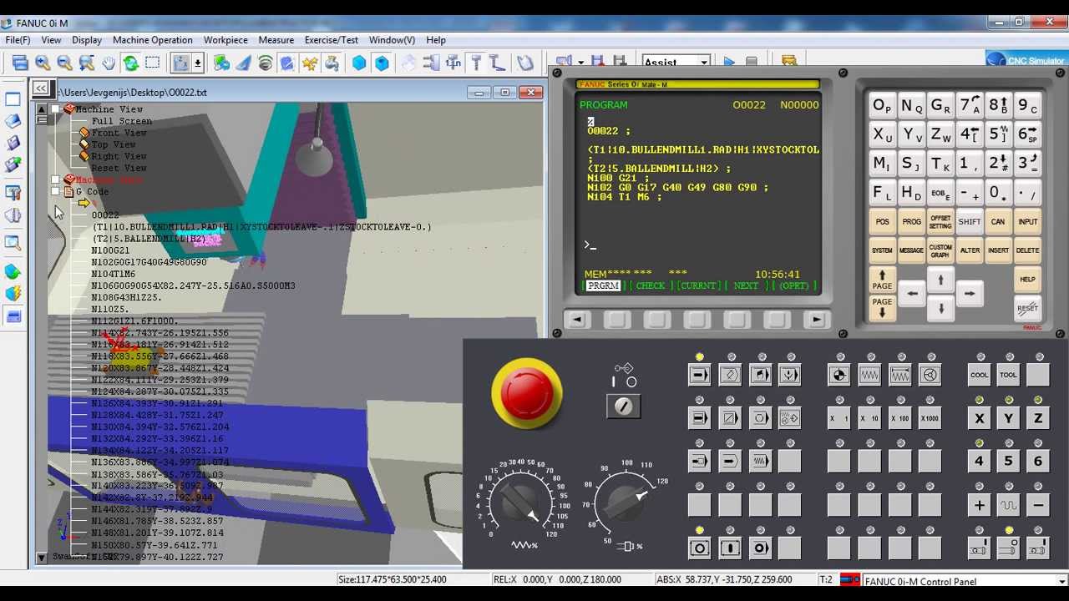Select the G-code line starting N100G21
The image size is (1069, 601).
coord(110,250)
